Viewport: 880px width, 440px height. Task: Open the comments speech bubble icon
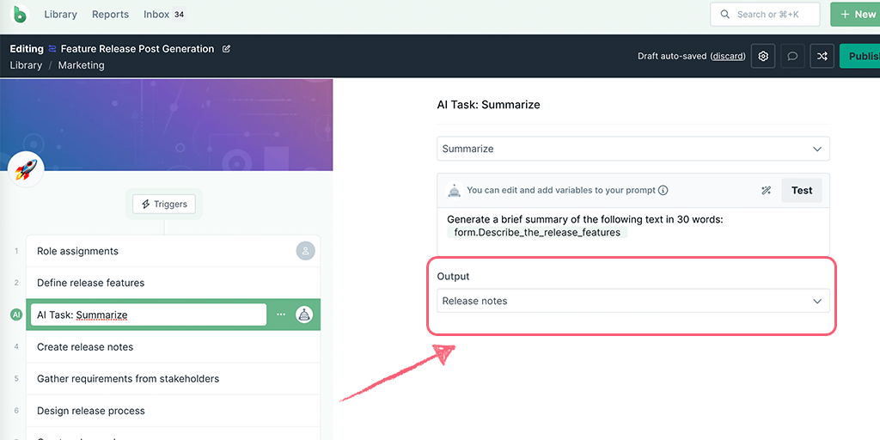[x=792, y=56]
